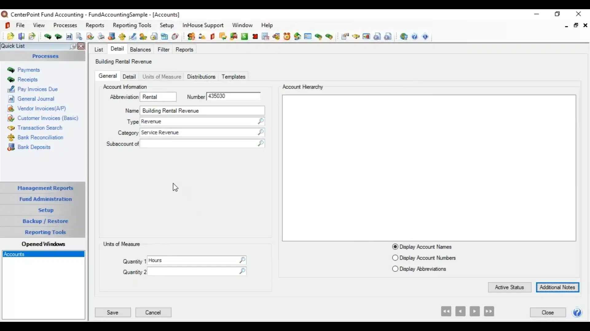The height and width of the screenshot is (331, 590).
Task: Select the Display Abbreviations option
Action: pyautogui.click(x=395, y=269)
